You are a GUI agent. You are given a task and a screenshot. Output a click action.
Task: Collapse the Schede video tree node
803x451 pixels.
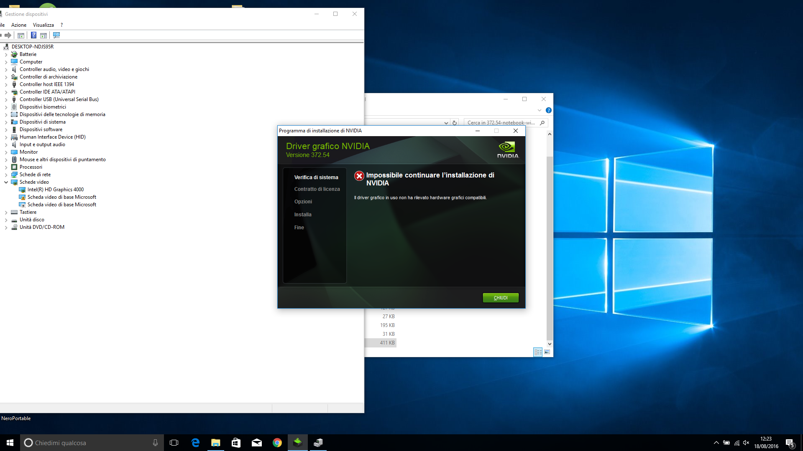[x=6, y=182]
